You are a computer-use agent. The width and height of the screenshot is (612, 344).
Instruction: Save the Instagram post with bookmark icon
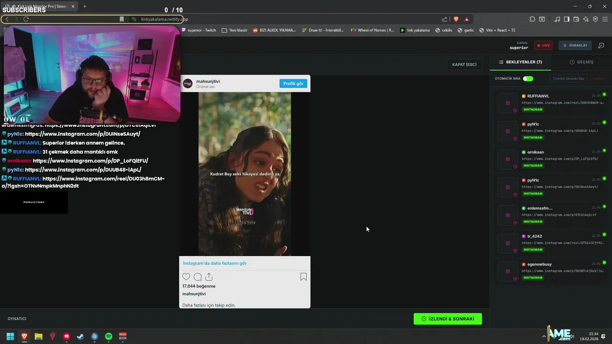303,277
